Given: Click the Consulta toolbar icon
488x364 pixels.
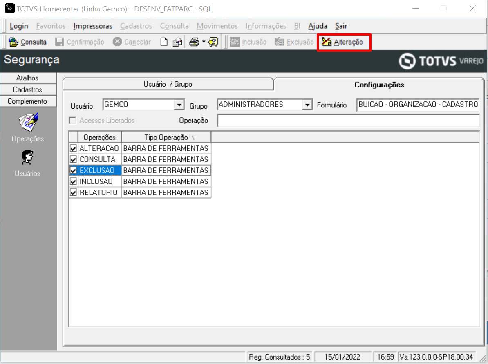Looking at the screenshot, I should (x=13, y=42).
